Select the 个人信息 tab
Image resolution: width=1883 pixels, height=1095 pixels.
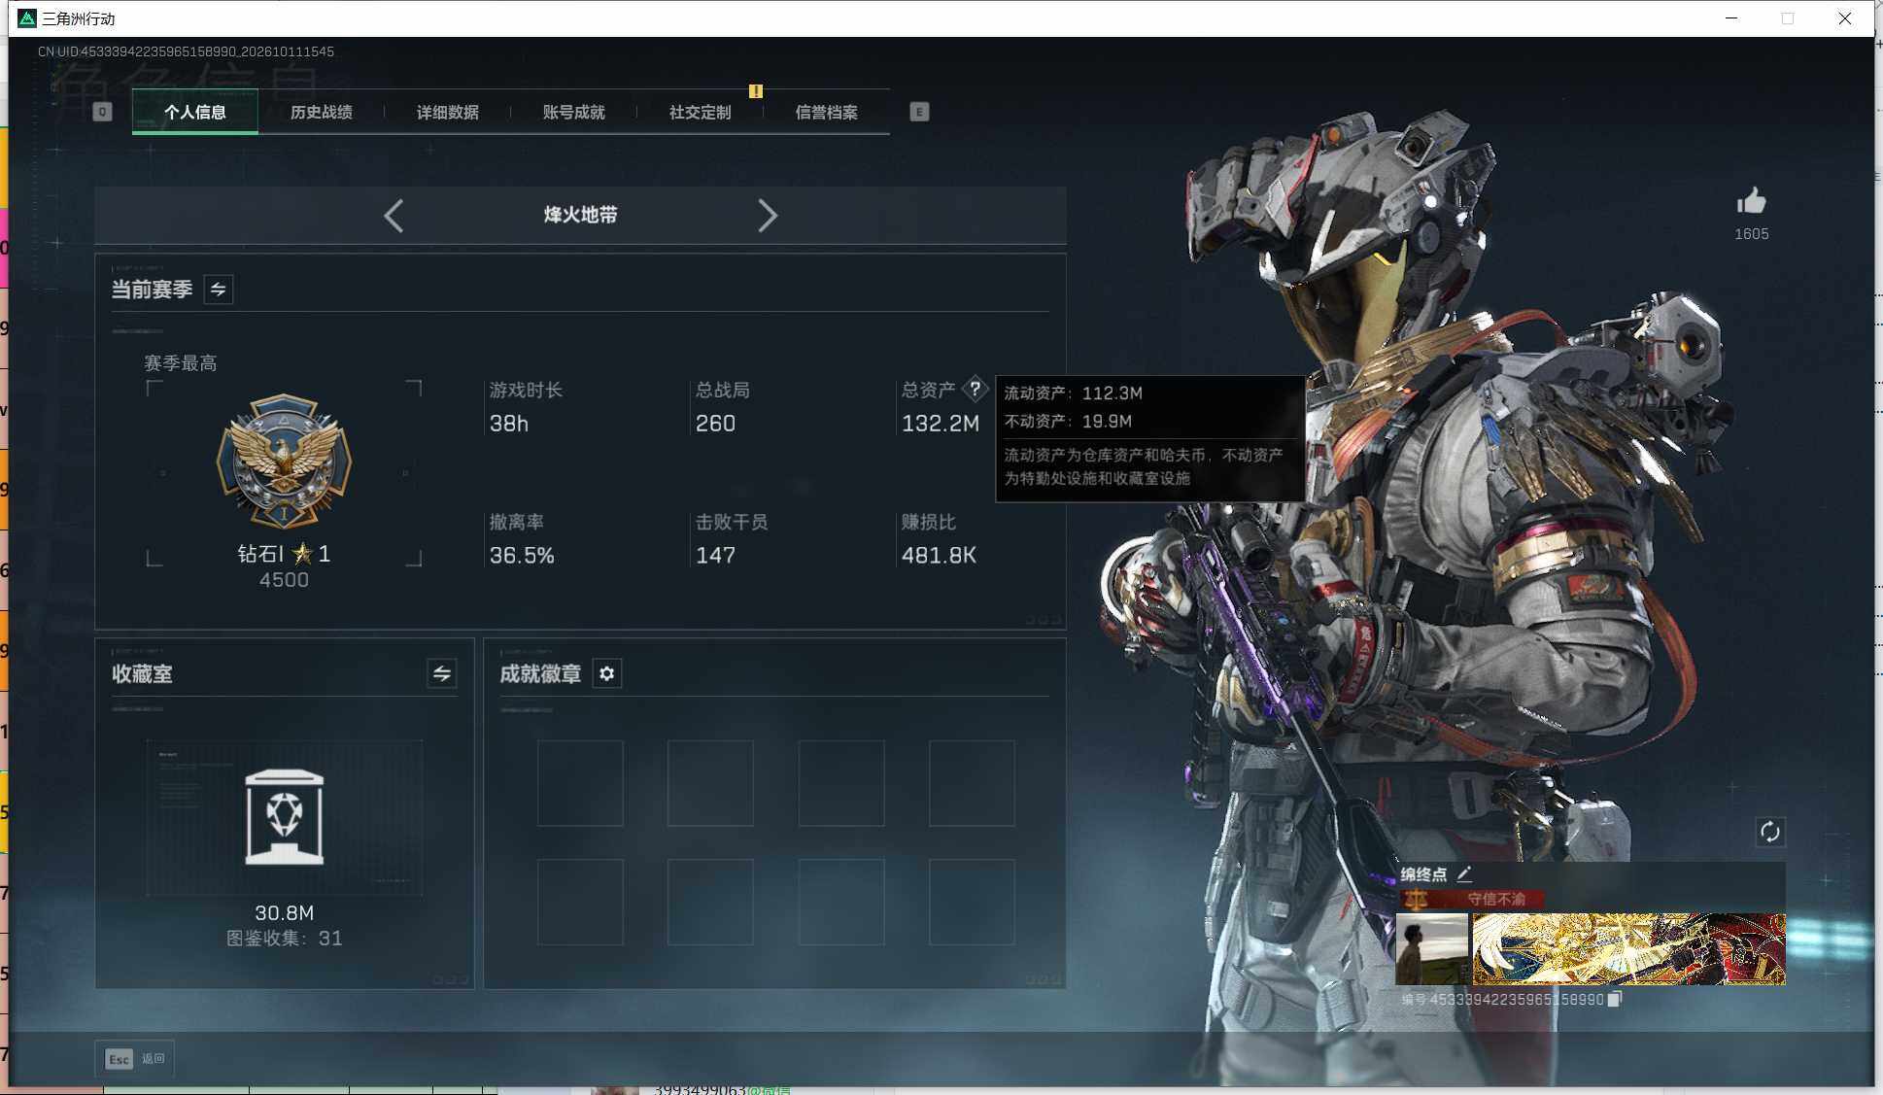[195, 113]
